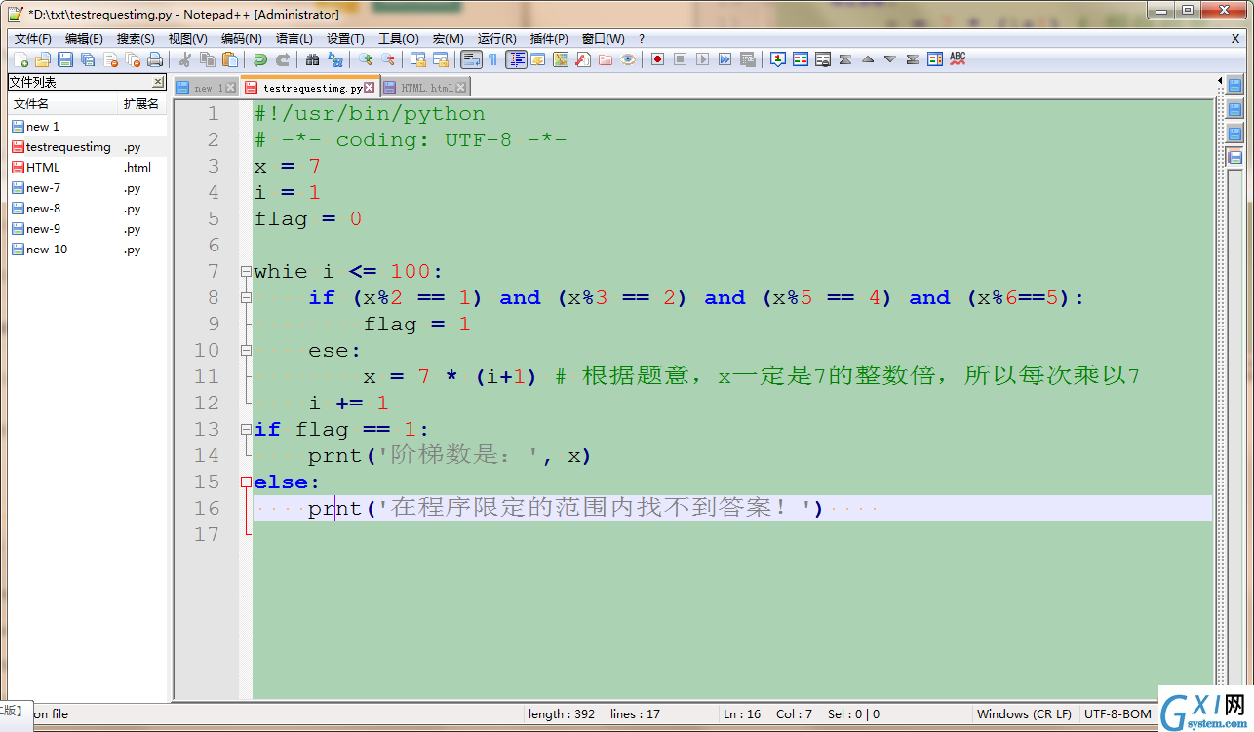Click the Copy icon in toolbar
The height and width of the screenshot is (732, 1254).
tap(208, 59)
